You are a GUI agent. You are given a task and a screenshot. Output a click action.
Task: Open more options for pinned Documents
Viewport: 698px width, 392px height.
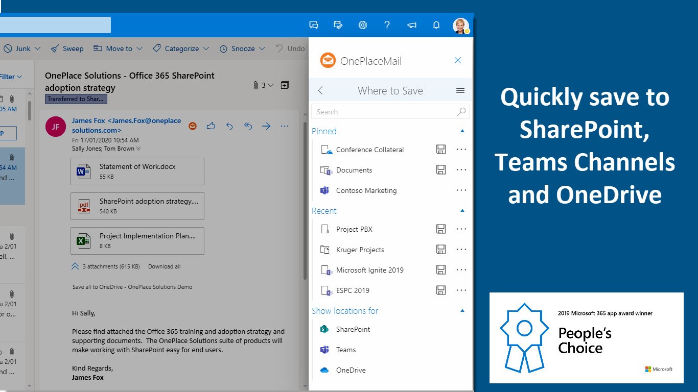[461, 170]
